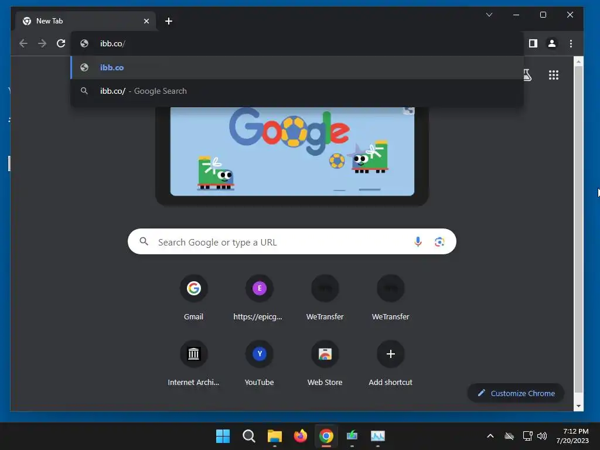Open File Explorer from the taskbar
The width and height of the screenshot is (600, 450).
pyautogui.click(x=274, y=436)
